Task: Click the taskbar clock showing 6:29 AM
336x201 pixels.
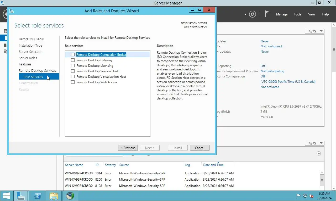Action: 324,196
